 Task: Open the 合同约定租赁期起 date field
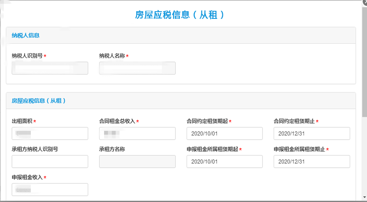pos(224,134)
